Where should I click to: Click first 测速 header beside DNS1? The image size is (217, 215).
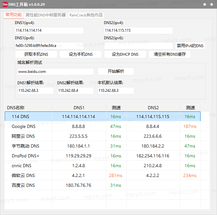(x=116, y=108)
